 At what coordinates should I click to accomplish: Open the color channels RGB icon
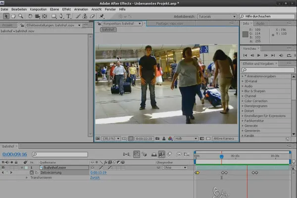(170, 139)
